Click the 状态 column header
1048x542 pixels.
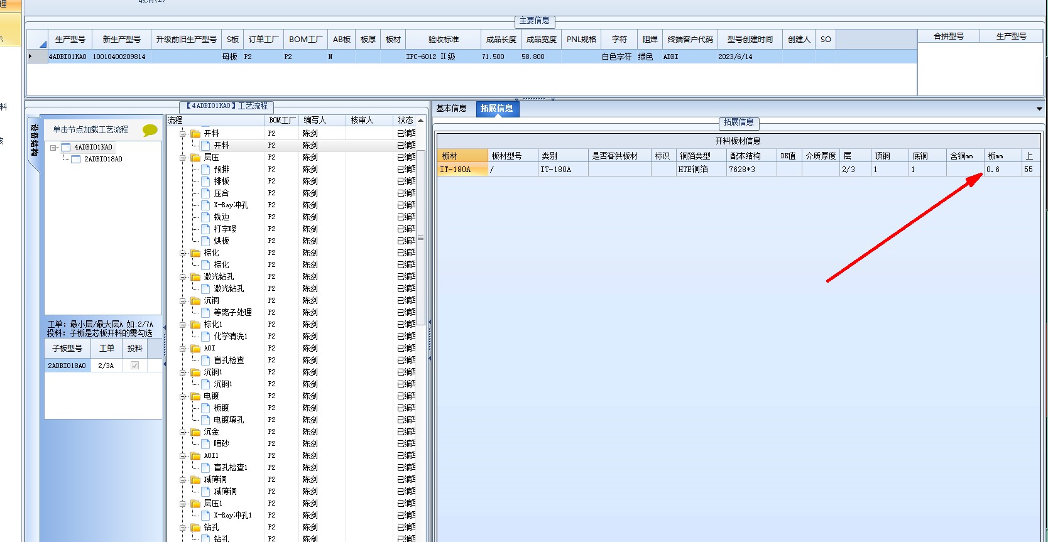[x=405, y=120]
